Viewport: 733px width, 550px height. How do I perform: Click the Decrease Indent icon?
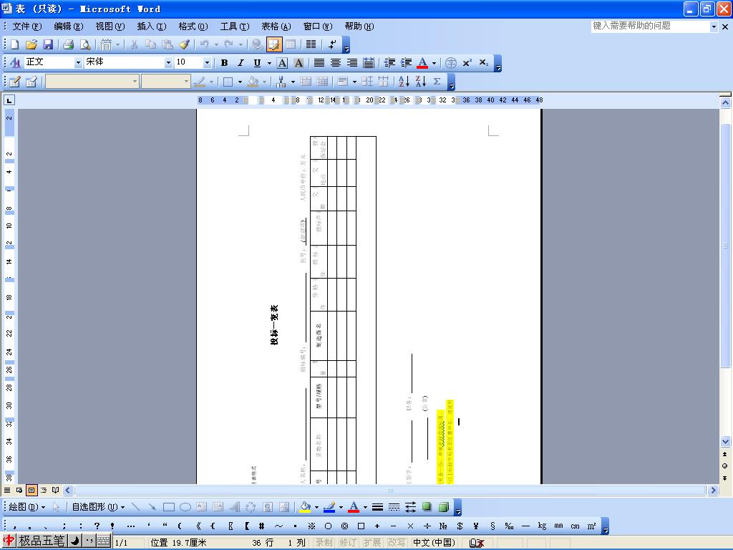389,63
